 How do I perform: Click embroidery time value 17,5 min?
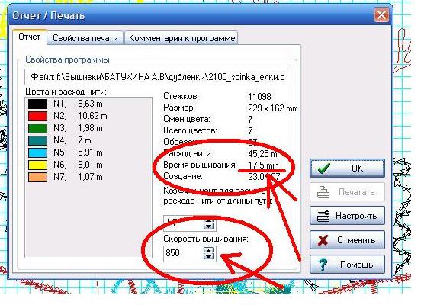tap(263, 165)
